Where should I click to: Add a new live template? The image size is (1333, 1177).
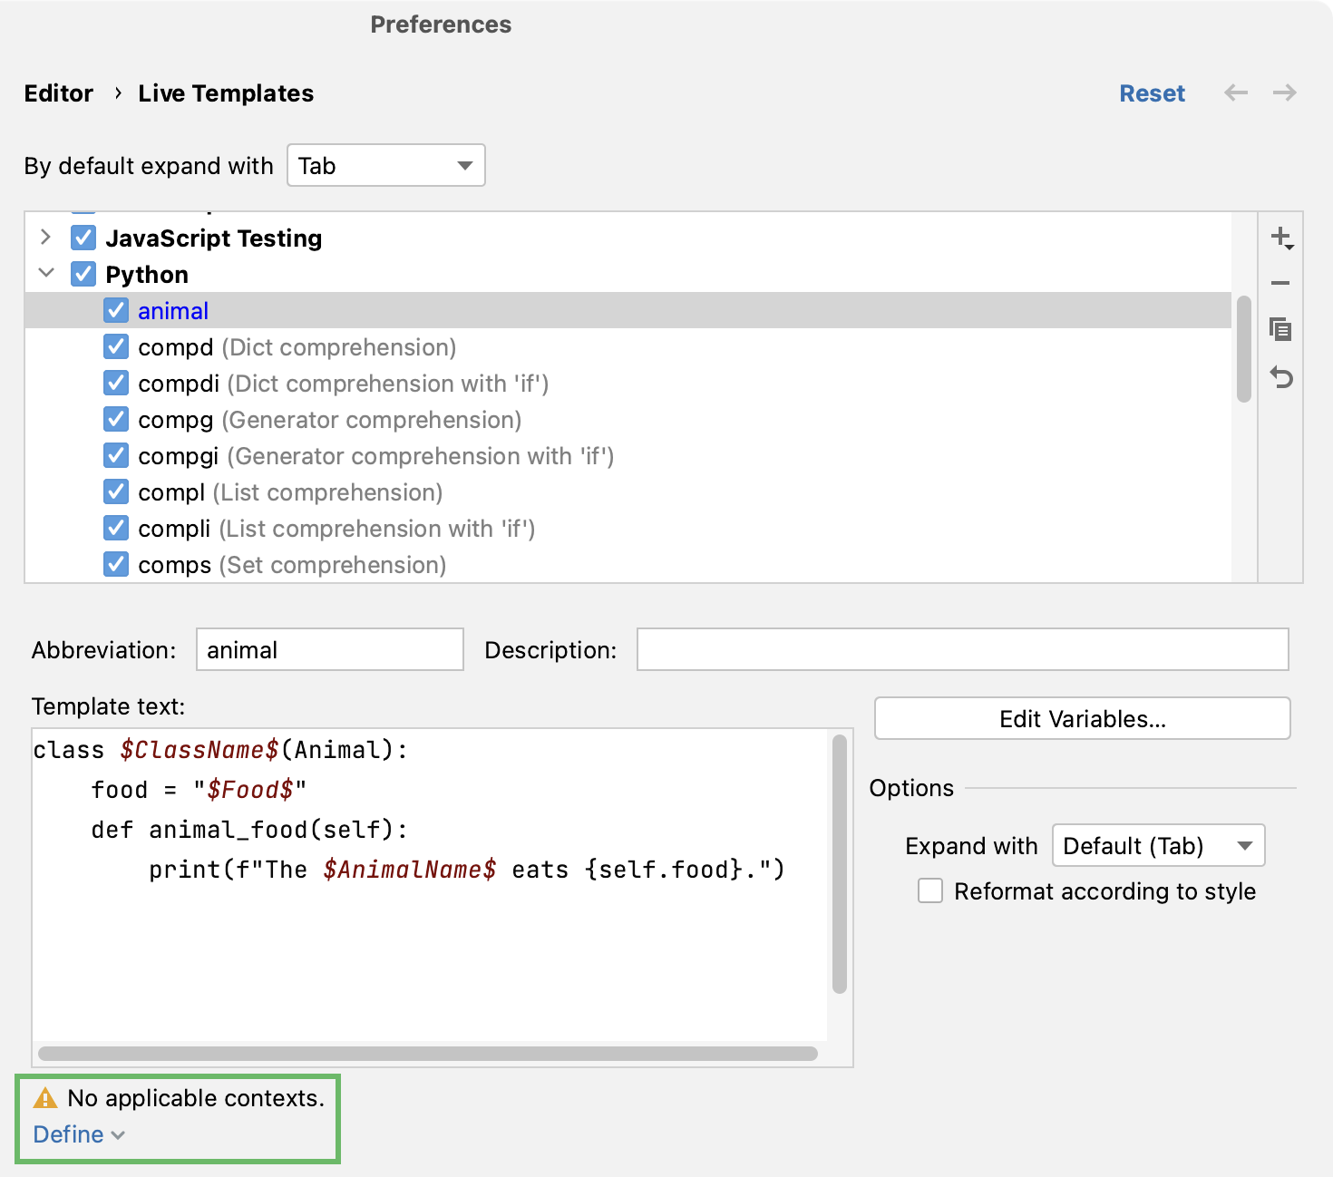pos(1281,238)
